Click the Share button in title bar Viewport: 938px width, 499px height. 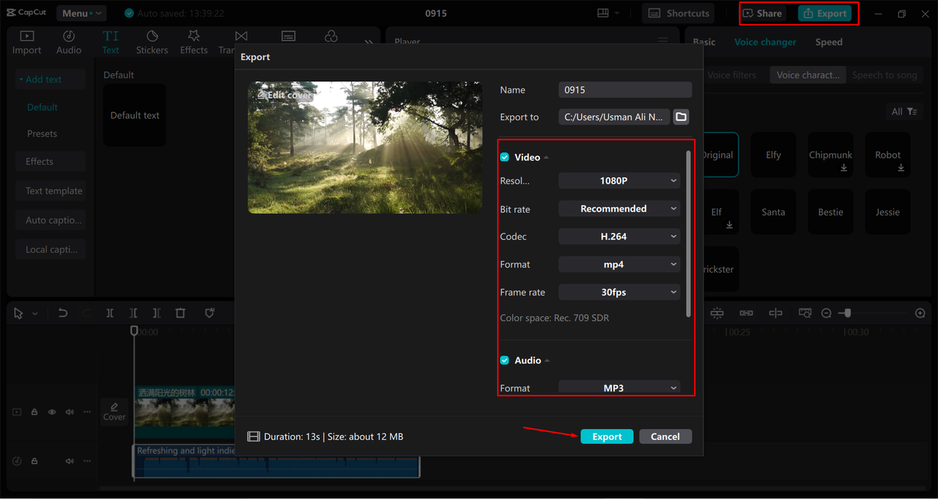(762, 13)
